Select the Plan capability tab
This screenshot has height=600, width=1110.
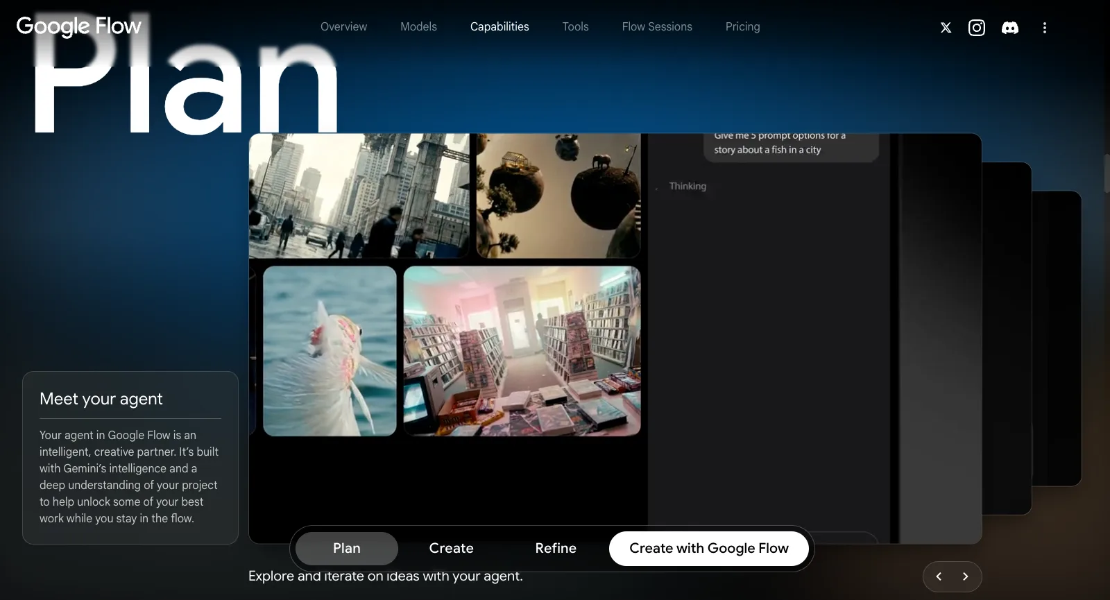pyautogui.click(x=347, y=549)
